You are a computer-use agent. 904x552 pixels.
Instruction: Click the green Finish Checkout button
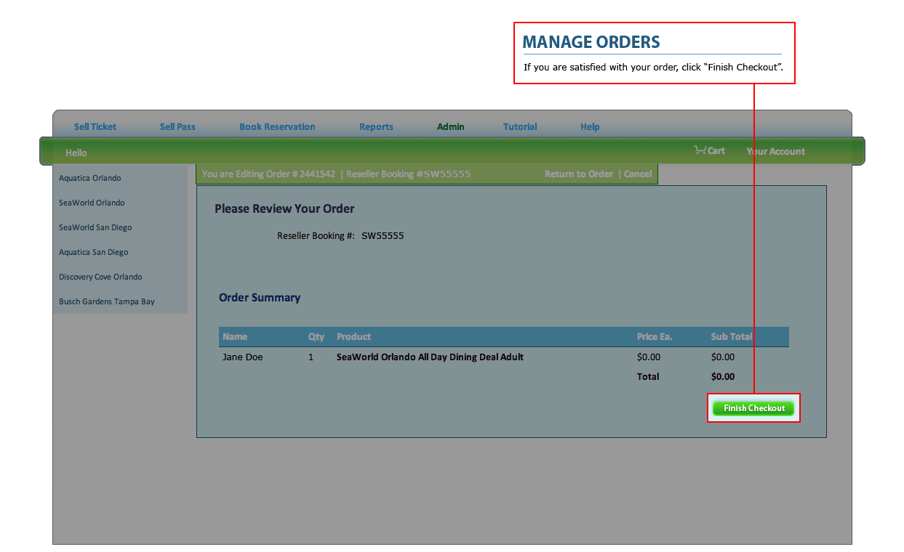[753, 408]
